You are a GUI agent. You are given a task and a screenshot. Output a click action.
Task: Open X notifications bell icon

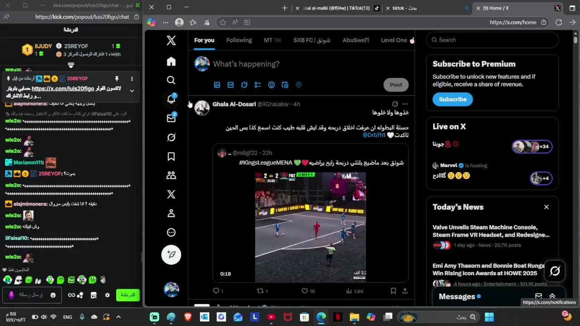tap(171, 99)
